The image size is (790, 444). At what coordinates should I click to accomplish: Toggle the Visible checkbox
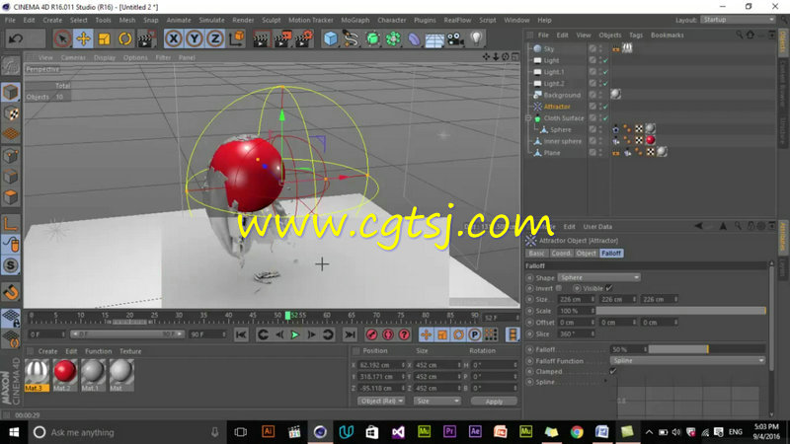click(x=609, y=288)
